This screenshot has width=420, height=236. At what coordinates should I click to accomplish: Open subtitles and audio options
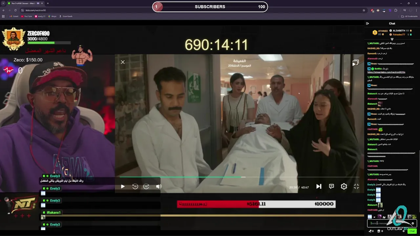point(331,186)
